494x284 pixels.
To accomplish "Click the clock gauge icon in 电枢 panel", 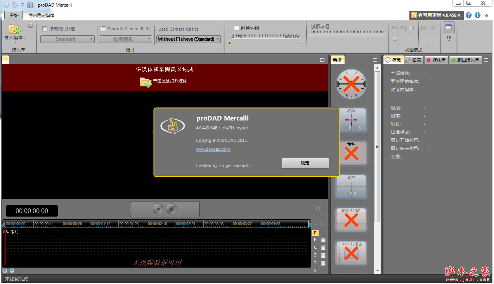I will coord(351,84).
